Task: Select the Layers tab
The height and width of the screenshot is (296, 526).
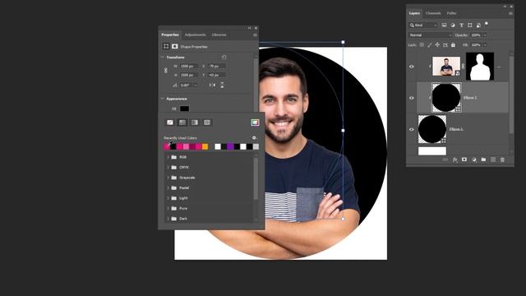Action: (x=414, y=13)
